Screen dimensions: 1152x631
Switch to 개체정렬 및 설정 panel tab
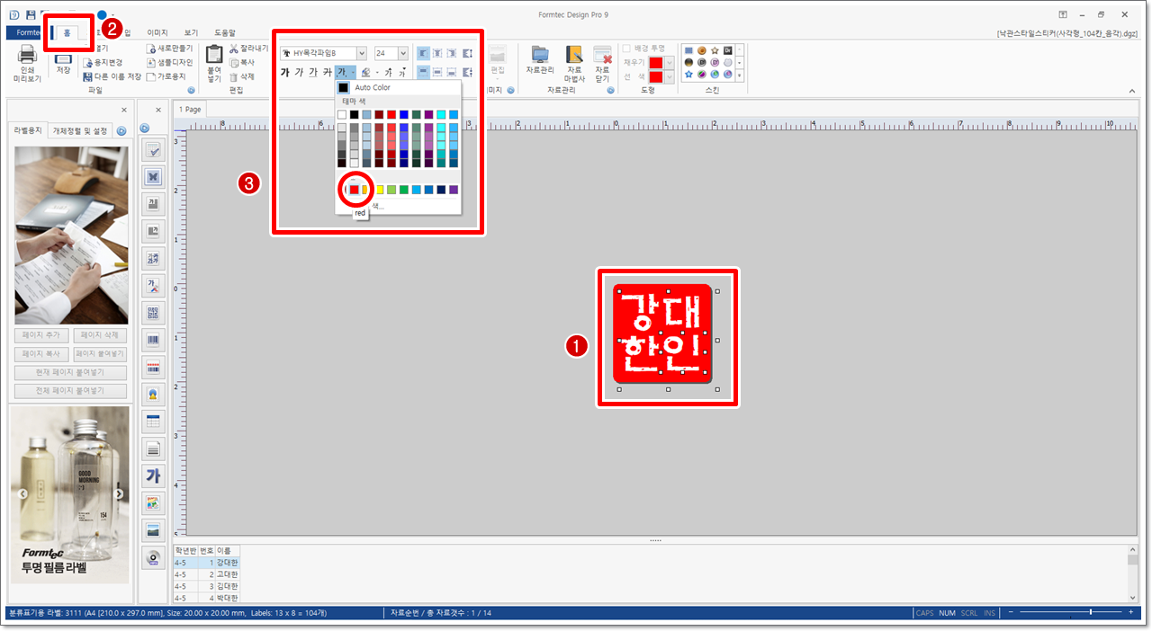tap(80, 131)
